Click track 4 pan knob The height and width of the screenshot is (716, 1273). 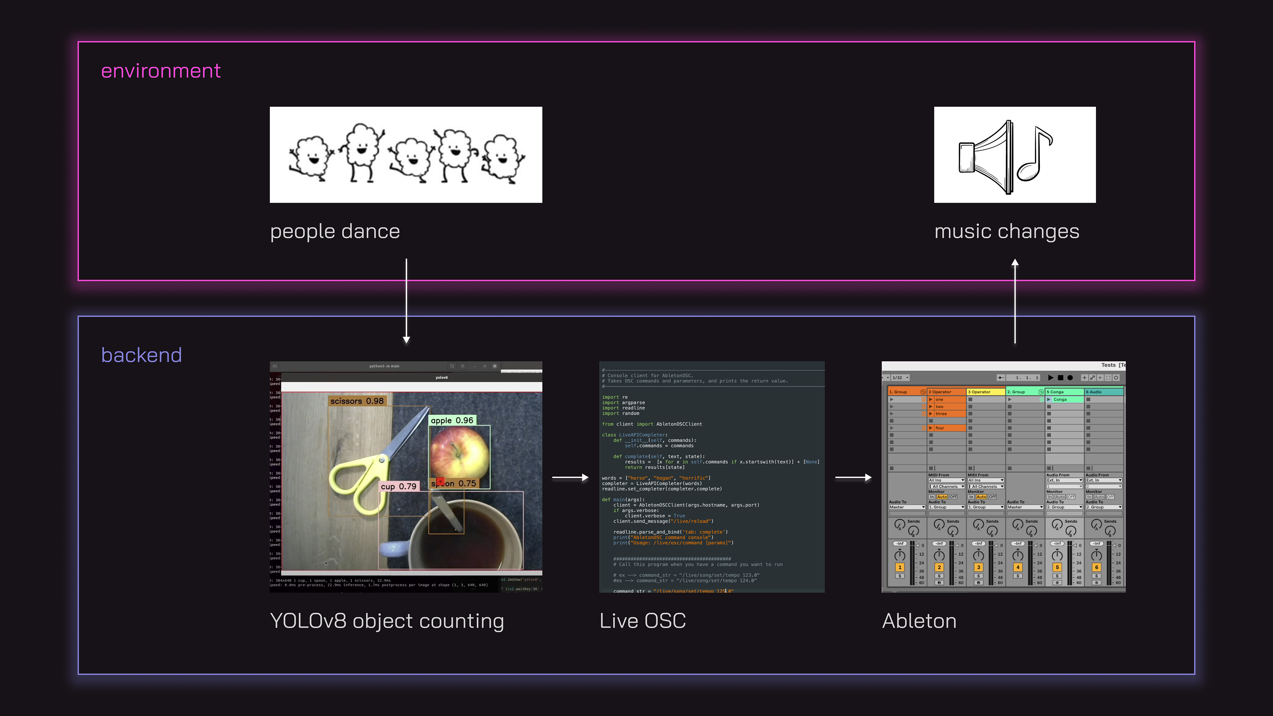(1017, 556)
